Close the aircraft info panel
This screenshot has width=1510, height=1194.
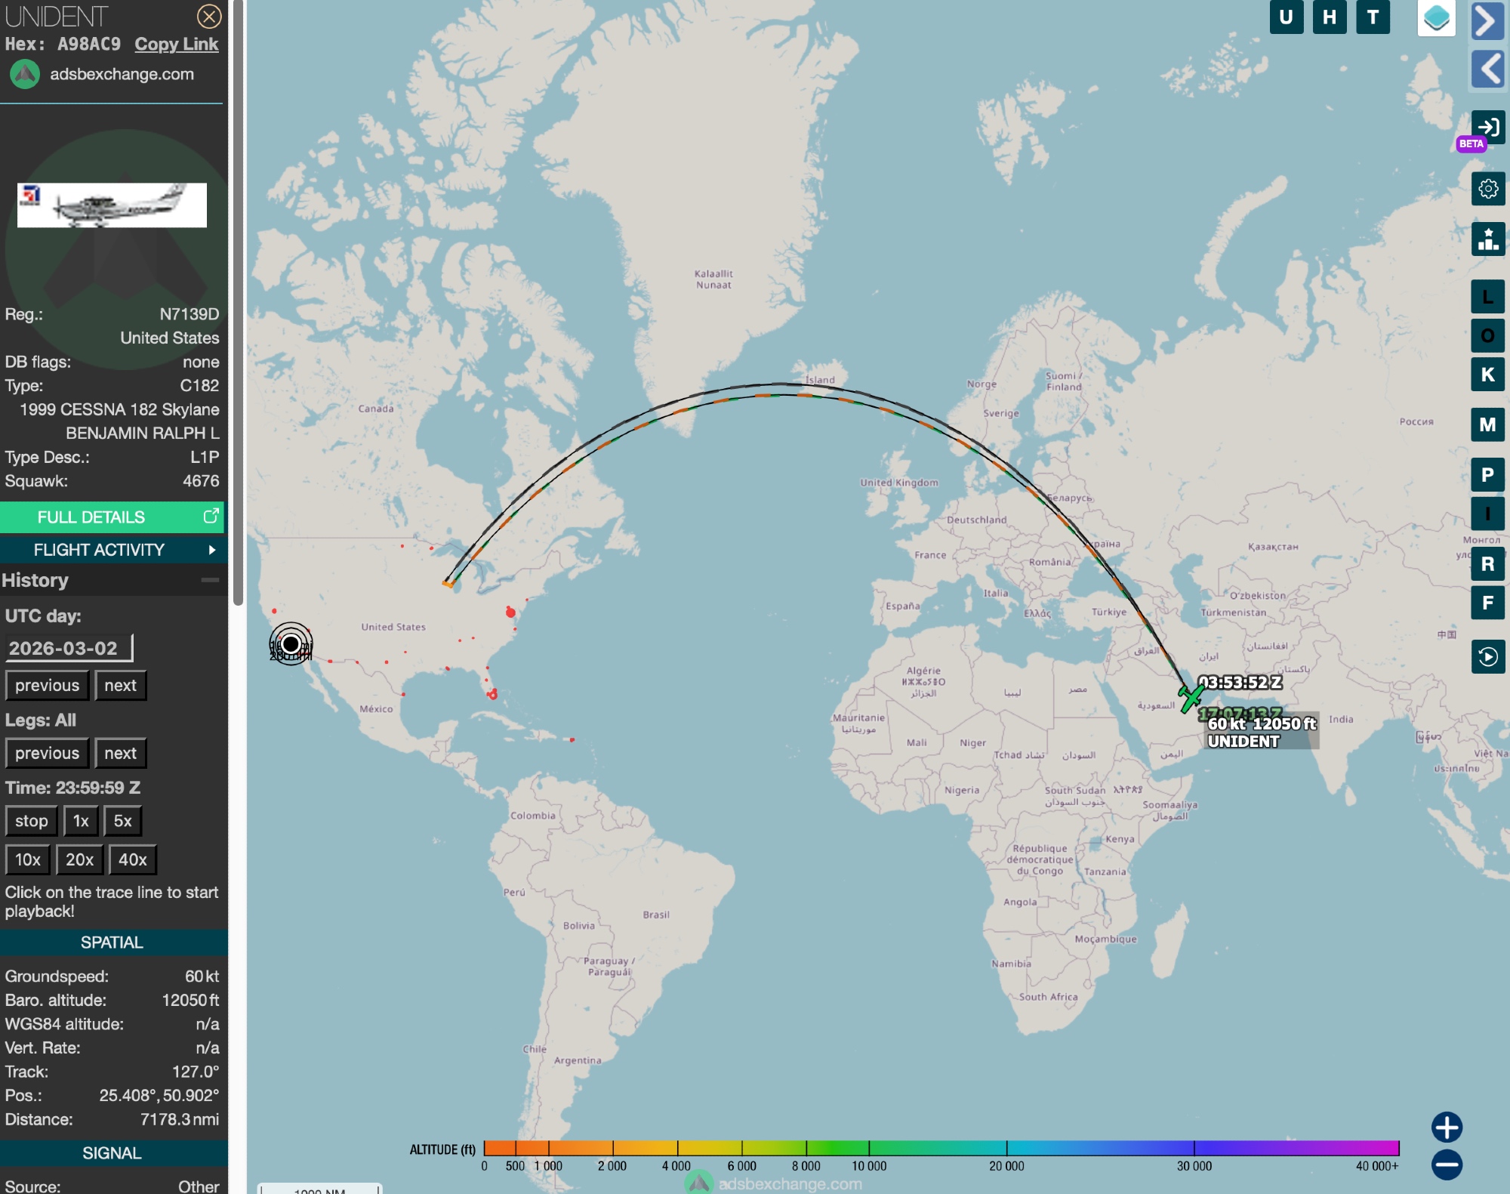coord(209,16)
